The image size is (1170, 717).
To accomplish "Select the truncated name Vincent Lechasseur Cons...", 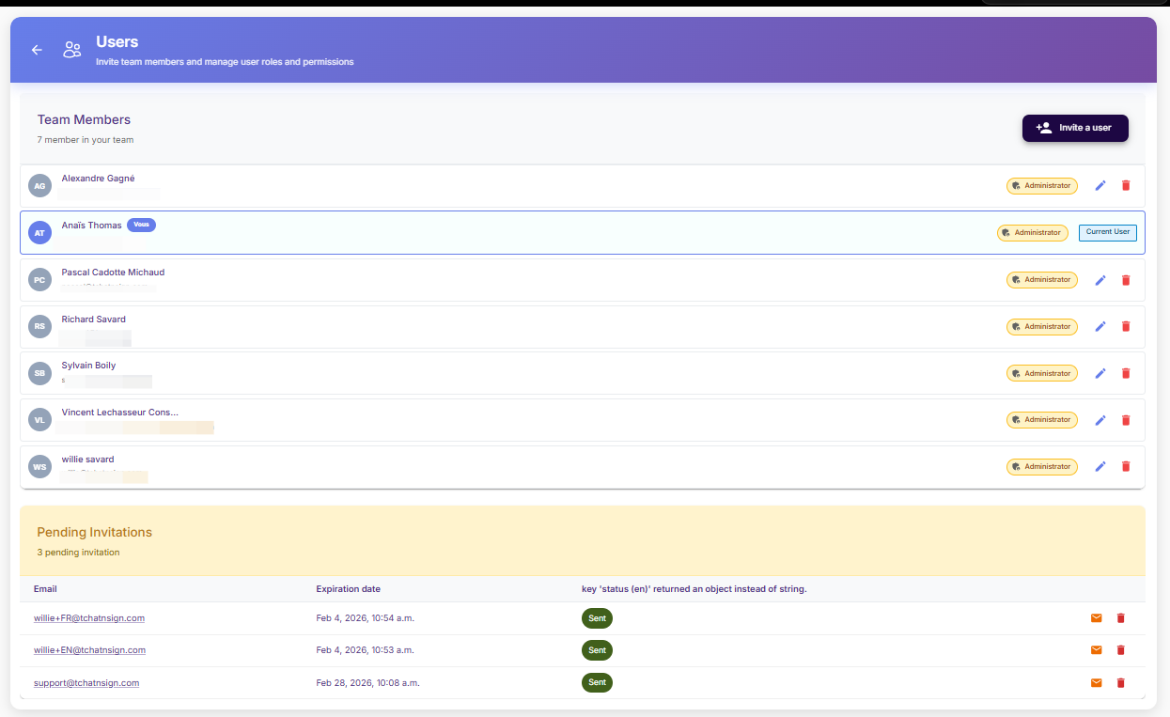I will click(120, 413).
